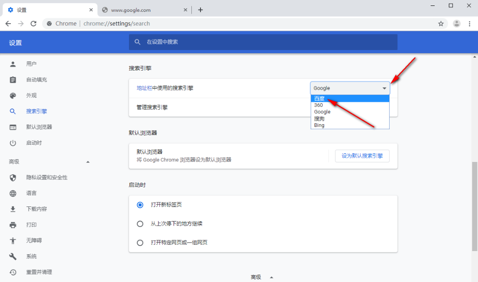Click the restore icon beside 重置并清理
478x282 pixels.
(x=13, y=272)
